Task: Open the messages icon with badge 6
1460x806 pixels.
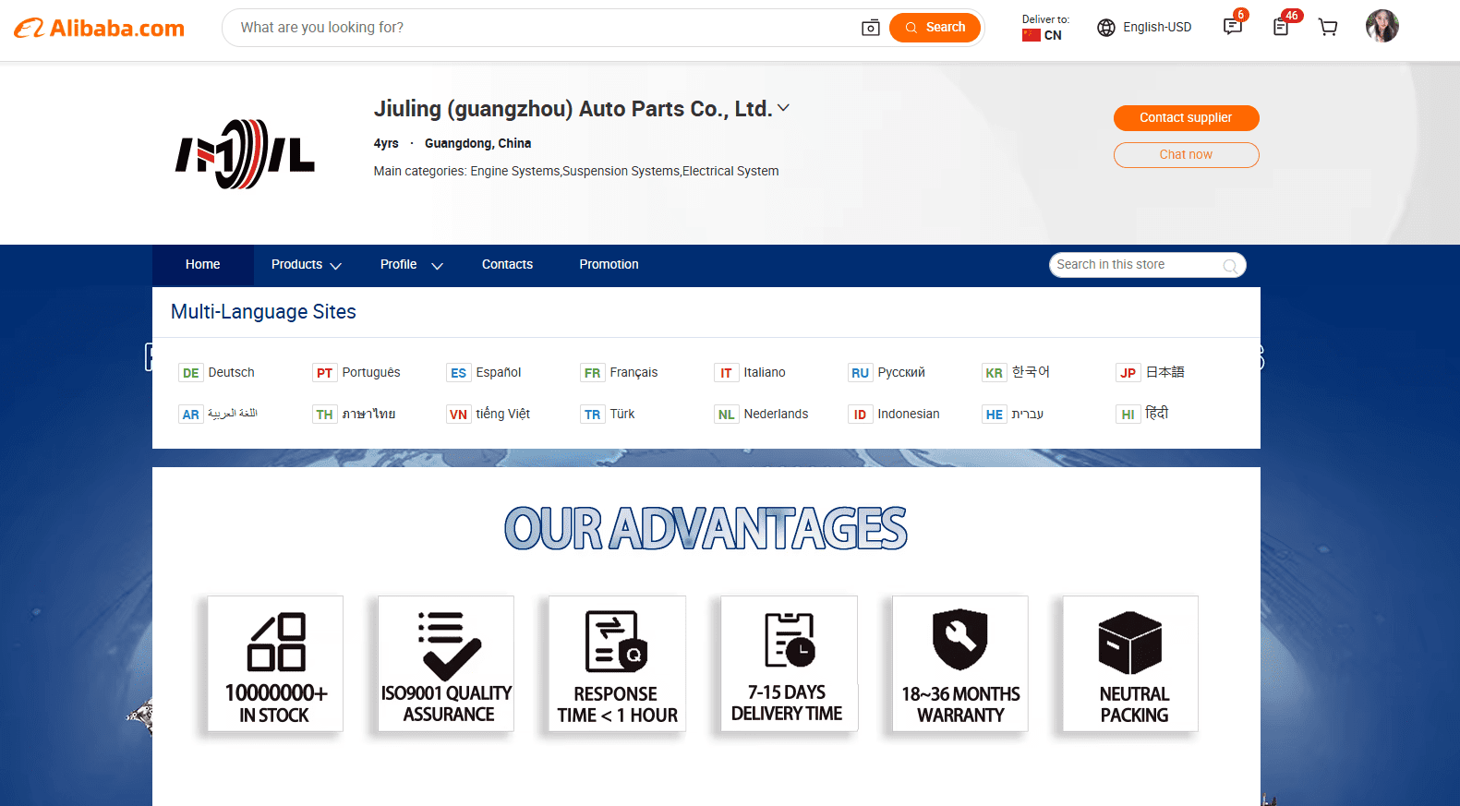Action: click(x=1232, y=27)
